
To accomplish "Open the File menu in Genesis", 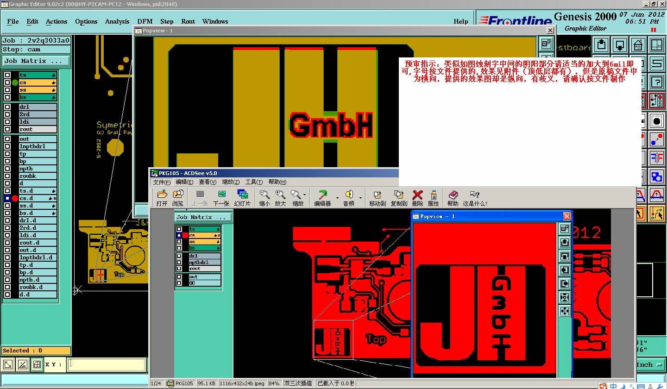I will coord(13,21).
